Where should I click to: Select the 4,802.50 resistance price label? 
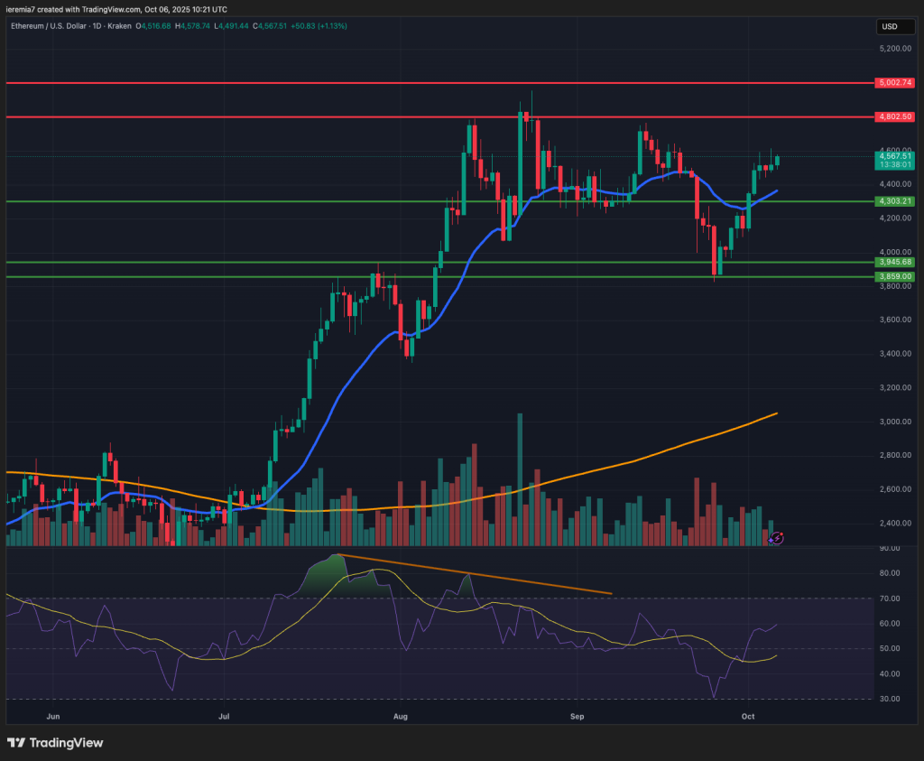point(895,117)
